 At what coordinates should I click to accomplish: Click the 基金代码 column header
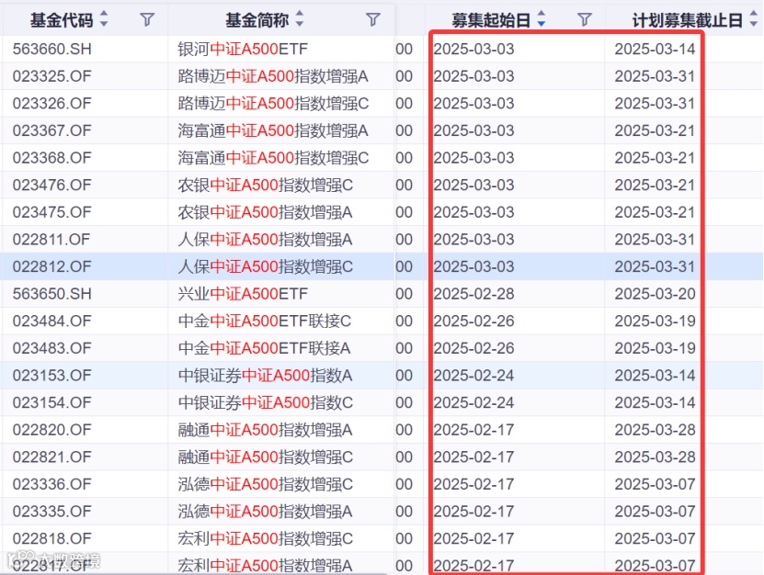[x=62, y=20]
